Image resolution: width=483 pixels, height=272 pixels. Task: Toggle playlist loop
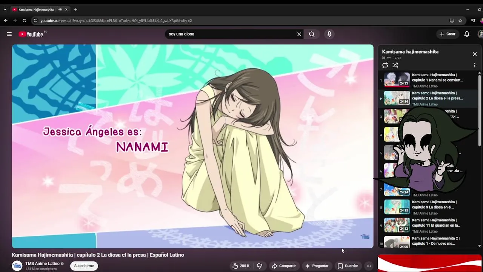tap(385, 65)
